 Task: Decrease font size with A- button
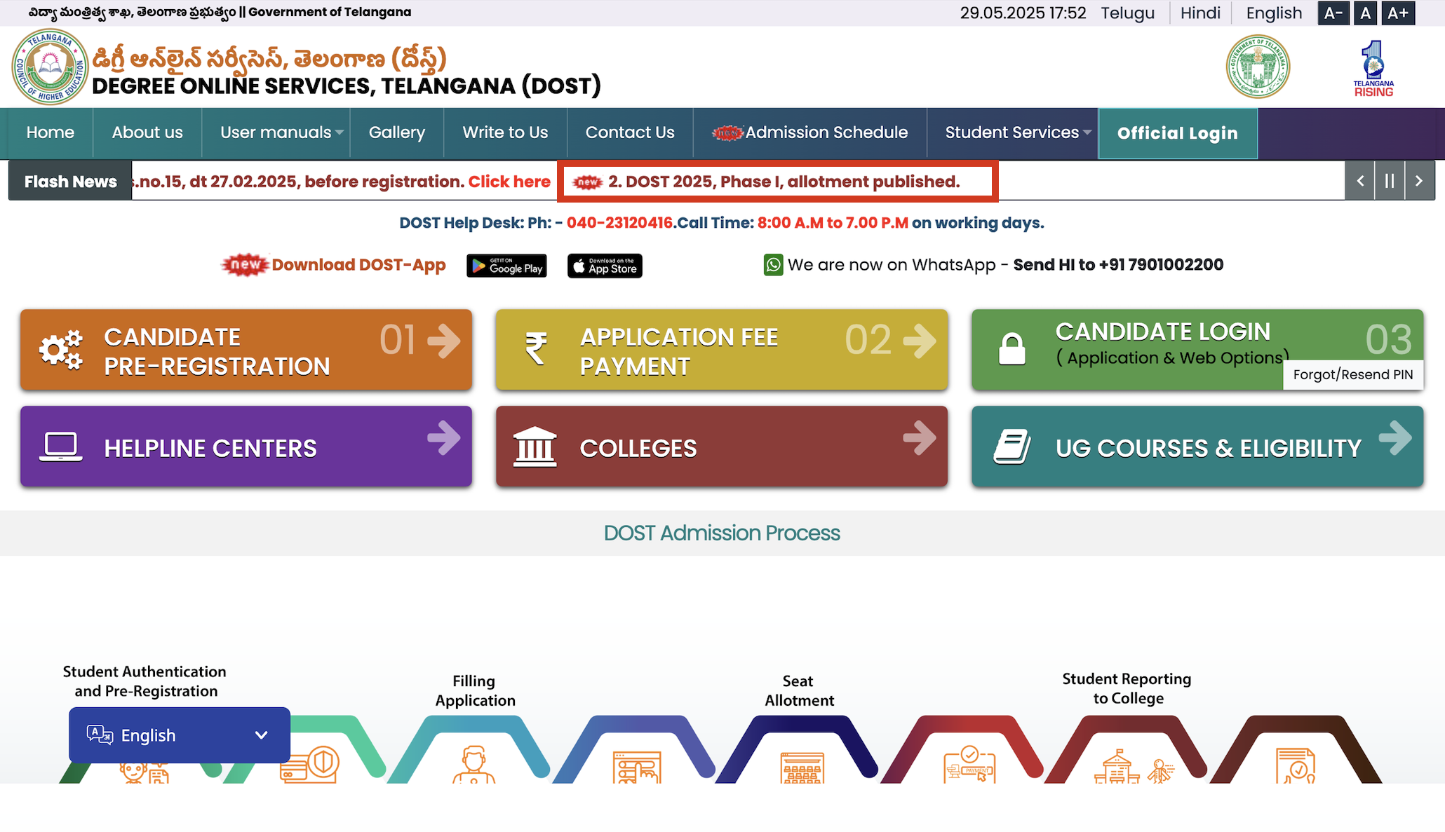[x=1333, y=13]
